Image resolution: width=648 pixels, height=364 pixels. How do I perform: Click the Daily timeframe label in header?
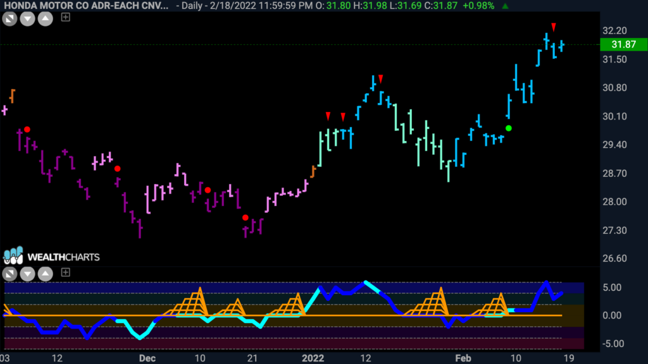191,6
